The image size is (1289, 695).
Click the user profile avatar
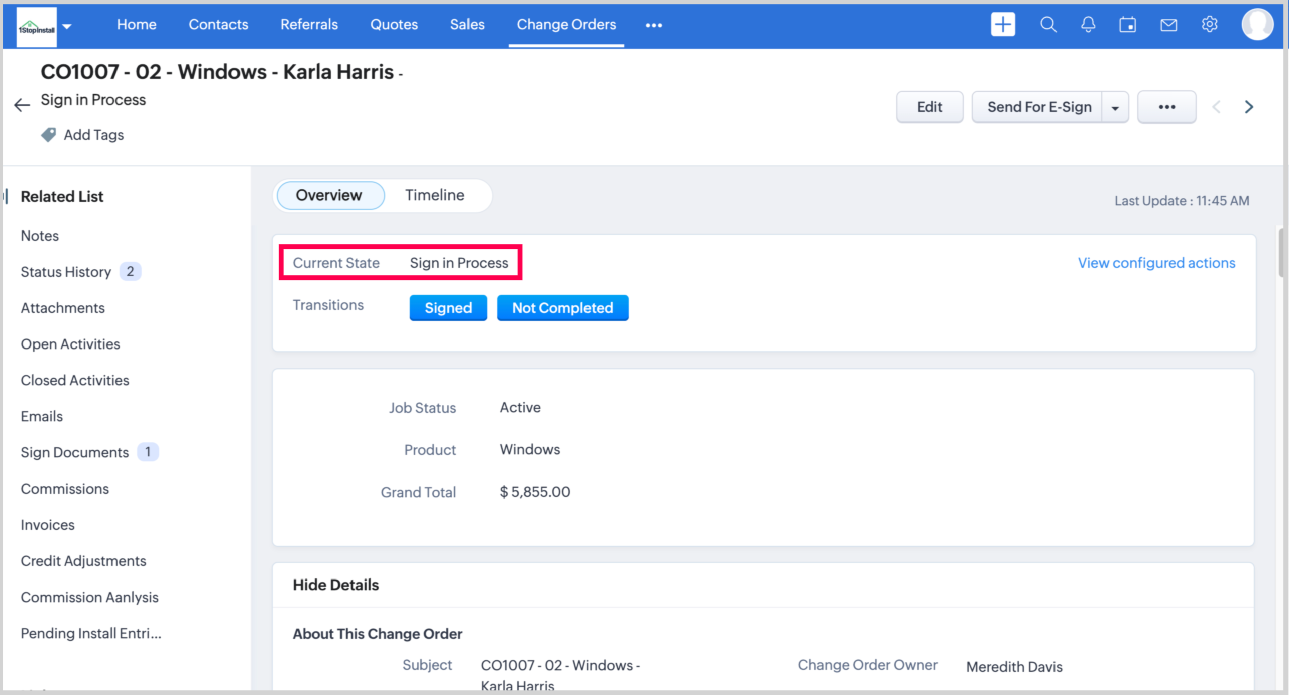pyautogui.click(x=1257, y=24)
